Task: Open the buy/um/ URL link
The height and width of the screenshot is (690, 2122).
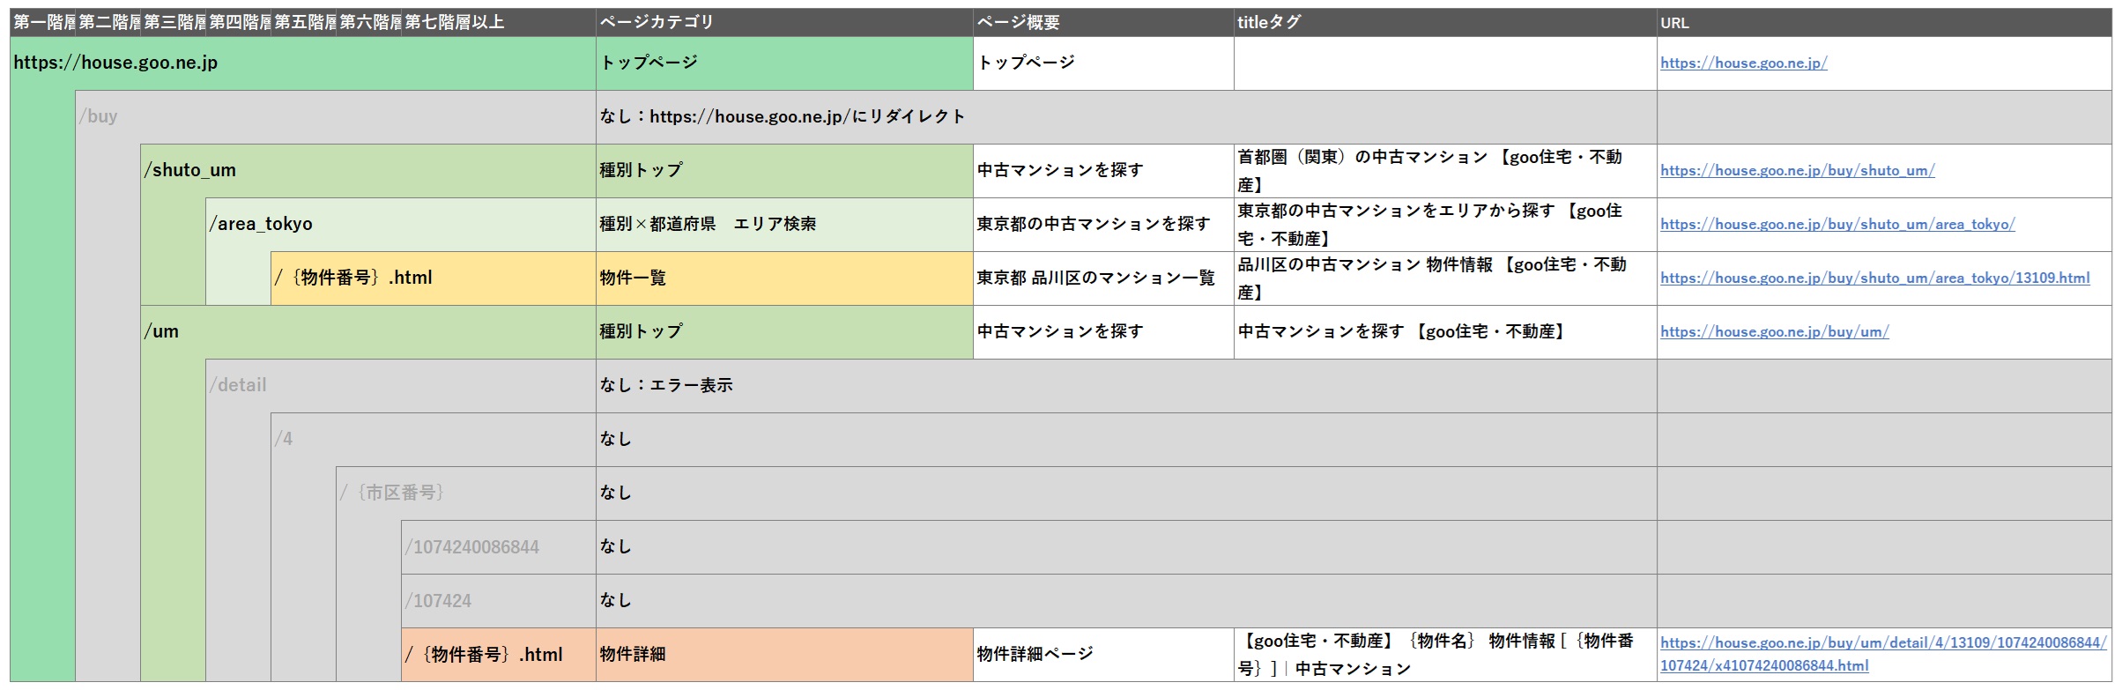Action: pos(1774,331)
